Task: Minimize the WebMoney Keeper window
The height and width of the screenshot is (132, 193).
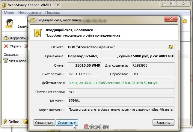Action: tap(164, 4)
